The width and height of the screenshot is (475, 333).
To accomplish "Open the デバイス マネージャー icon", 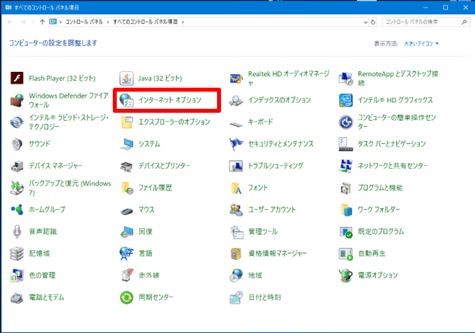I will [17, 166].
